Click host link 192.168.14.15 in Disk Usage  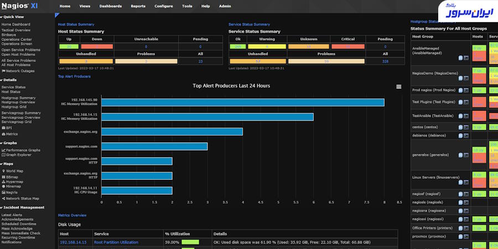(x=73, y=242)
